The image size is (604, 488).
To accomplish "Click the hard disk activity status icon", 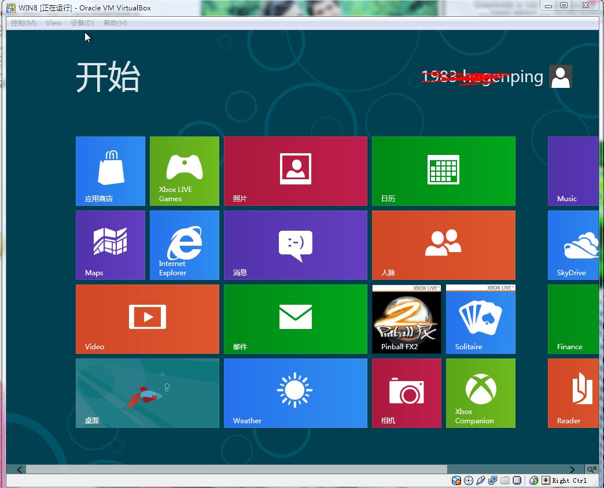I will 456,480.
